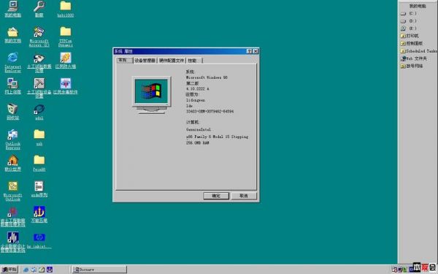Open drive (D:) in side toolbar
This screenshot has height=274, width=438.
409,21
